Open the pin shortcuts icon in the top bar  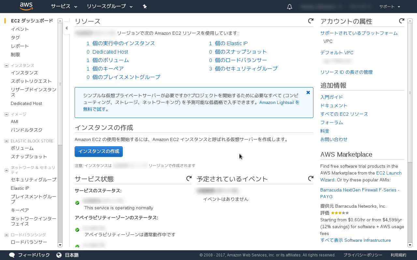click(145, 6)
